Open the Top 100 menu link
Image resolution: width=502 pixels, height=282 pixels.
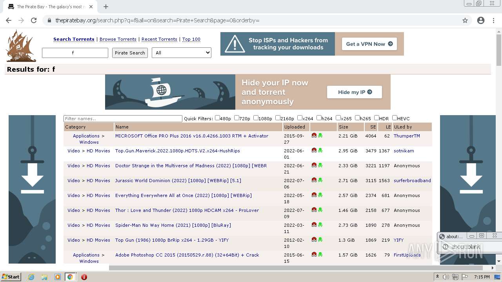pyautogui.click(x=191, y=39)
